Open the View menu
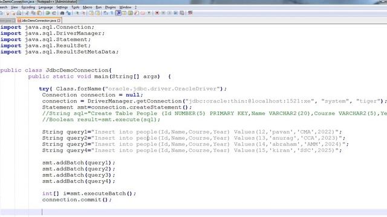Screen dimensions: 387x217 pyautogui.click(x=14, y=7)
